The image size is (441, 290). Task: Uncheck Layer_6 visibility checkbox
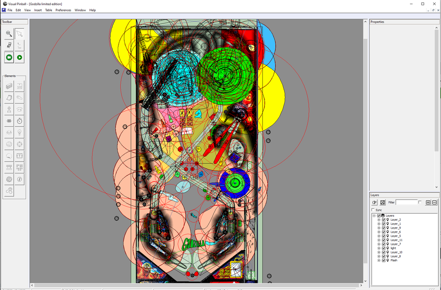[384, 232]
